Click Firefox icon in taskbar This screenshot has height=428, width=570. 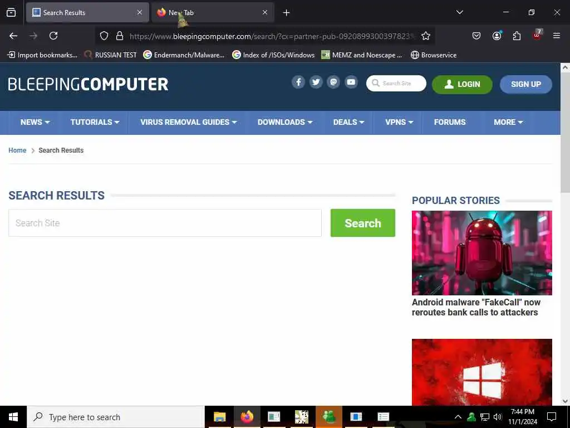[x=247, y=417]
